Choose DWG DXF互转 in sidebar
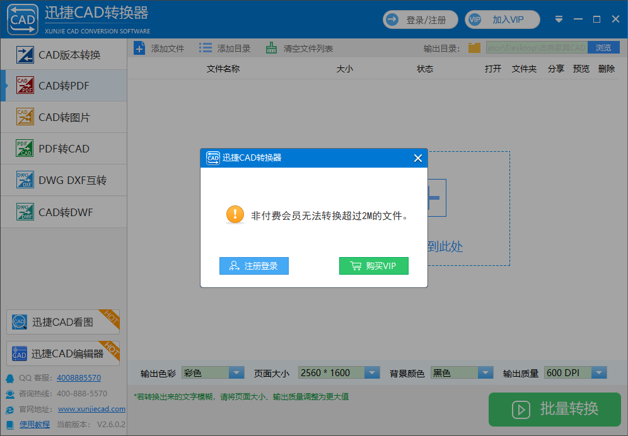 (64, 180)
